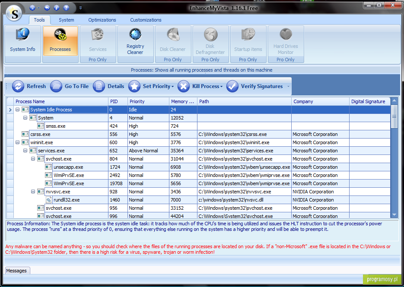The width and height of the screenshot is (404, 287).
Task: Open the Disk Defragmenter tool
Action: pyautogui.click(x=211, y=44)
